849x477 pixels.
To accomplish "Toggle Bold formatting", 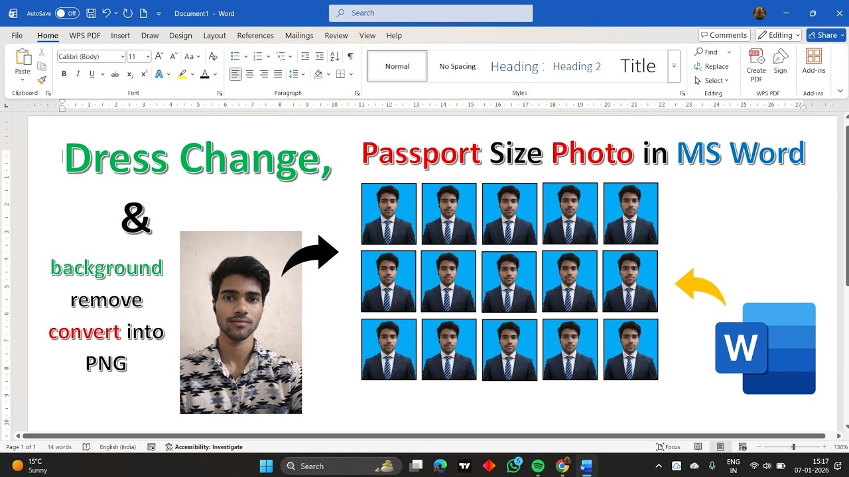I will pyautogui.click(x=64, y=74).
